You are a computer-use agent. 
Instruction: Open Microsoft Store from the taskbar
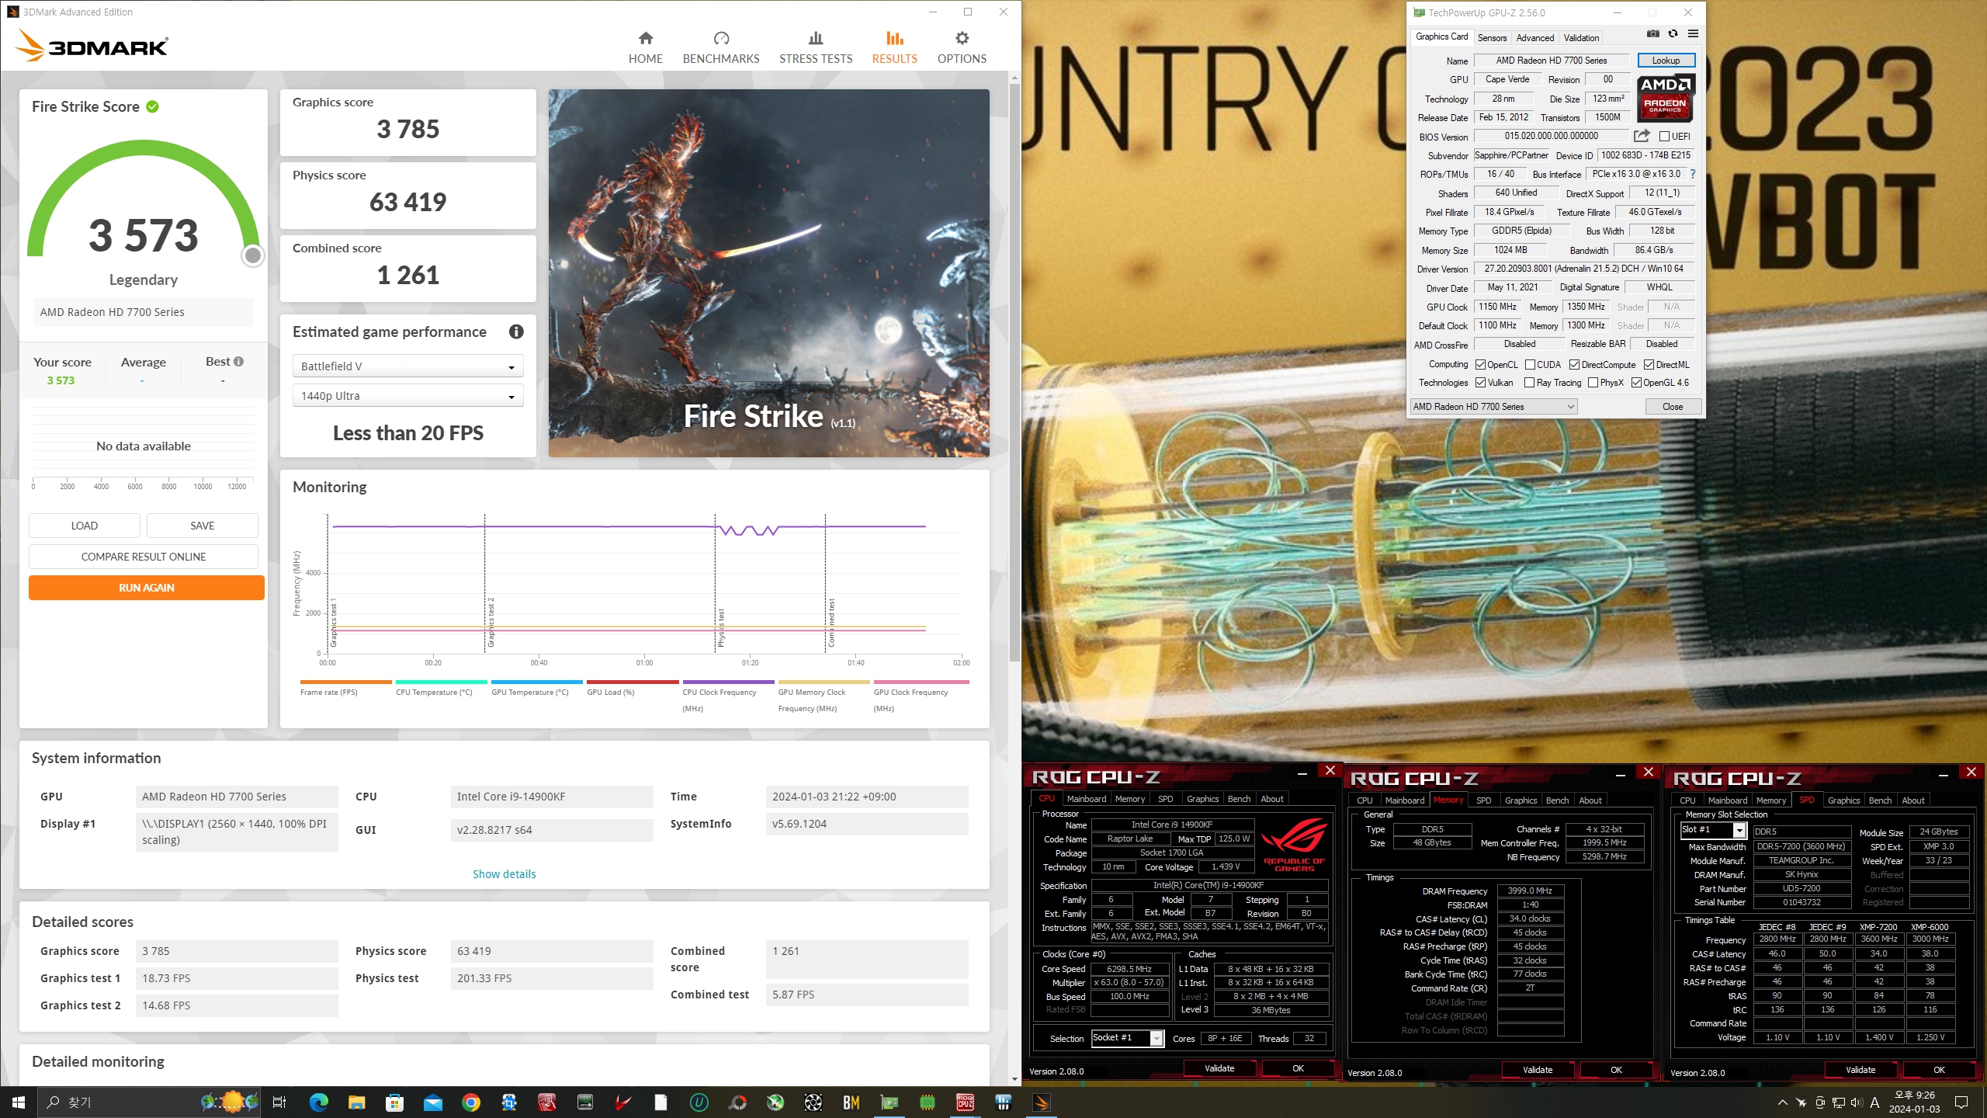[394, 1102]
